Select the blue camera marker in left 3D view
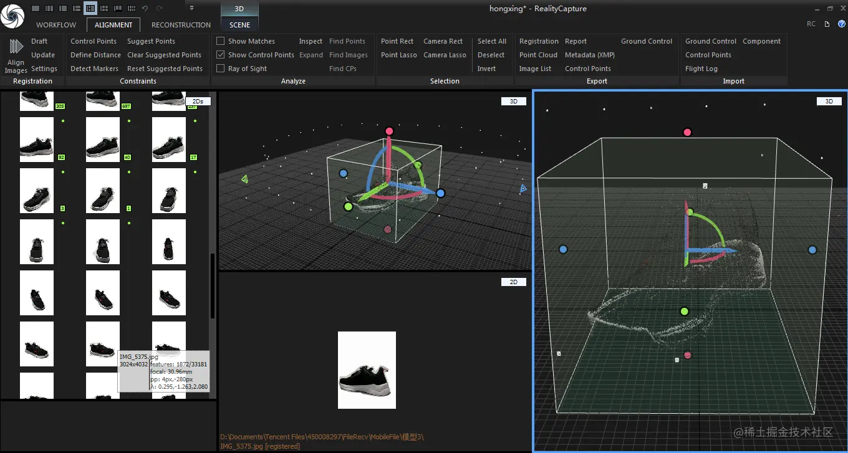 (523, 188)
